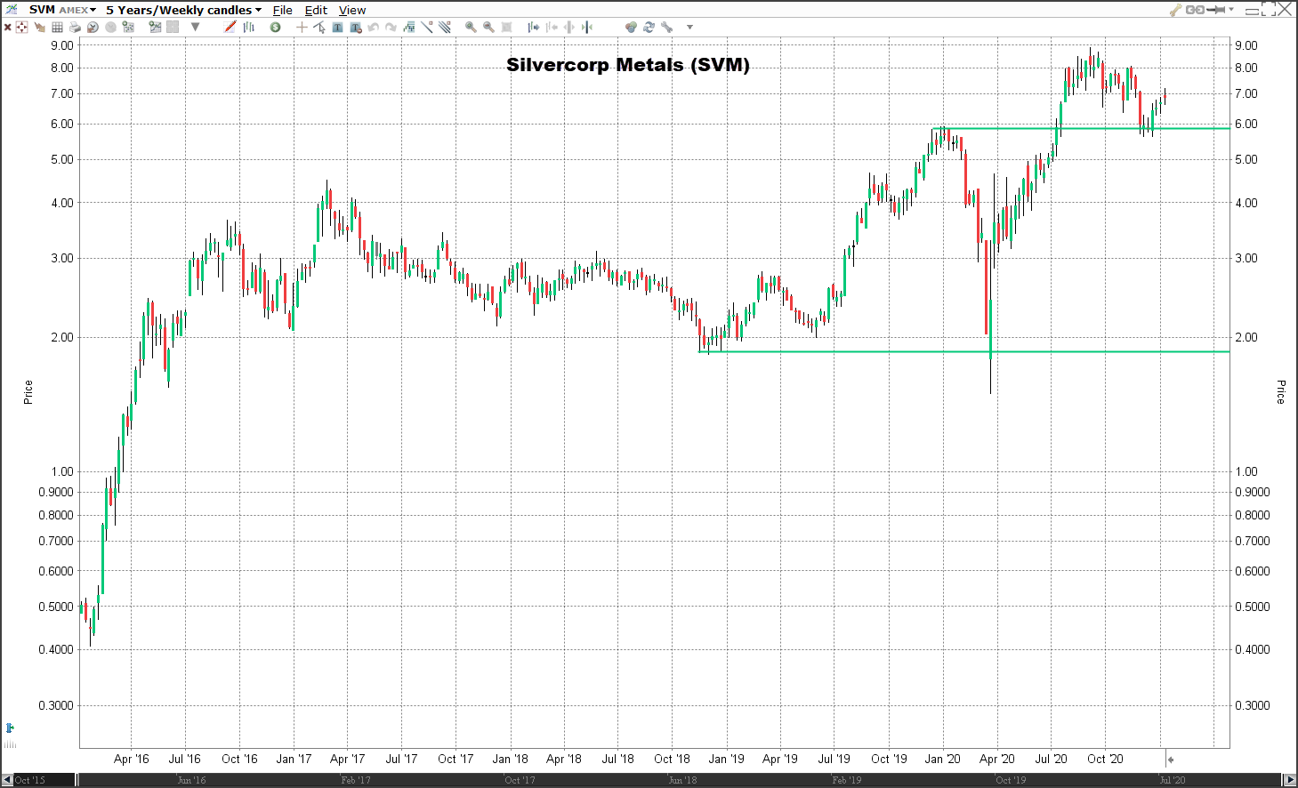The width and height of the screenshot is (1298, 788).
Task: Select the trendline drawing tool
Action: click(x=427, y=27)
